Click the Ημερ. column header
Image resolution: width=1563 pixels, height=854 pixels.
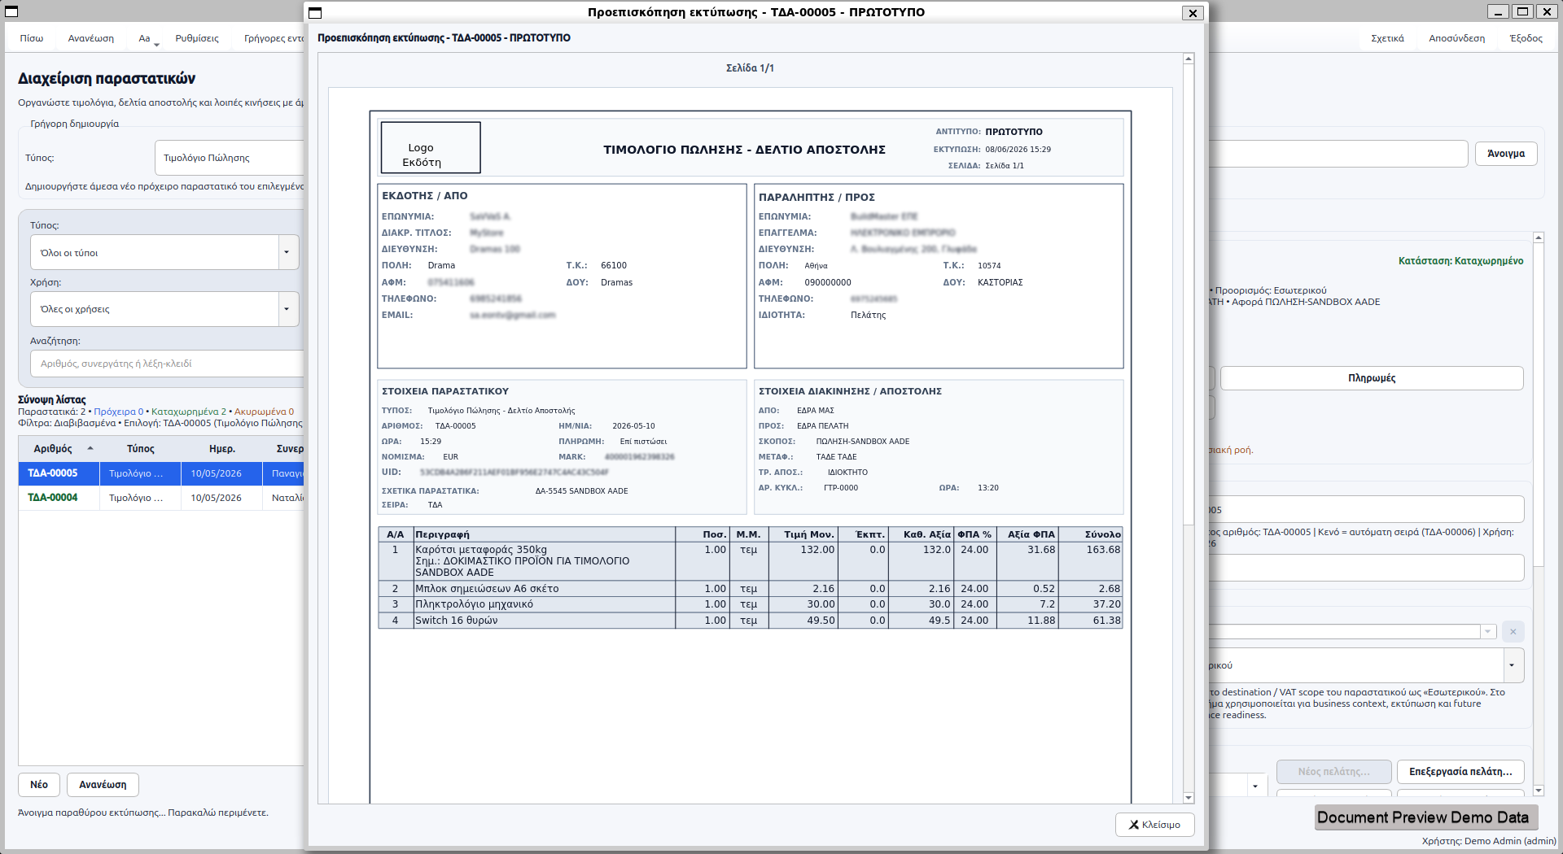click(221, 449)
